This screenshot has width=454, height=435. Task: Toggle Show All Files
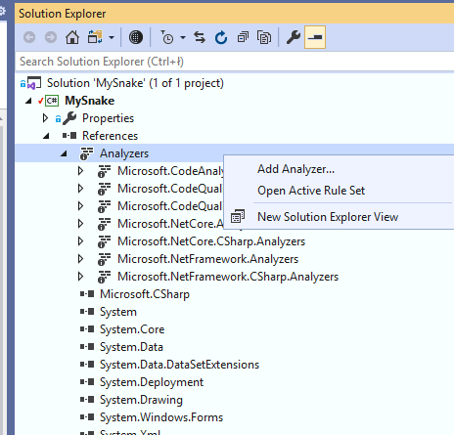coord(264,37)
